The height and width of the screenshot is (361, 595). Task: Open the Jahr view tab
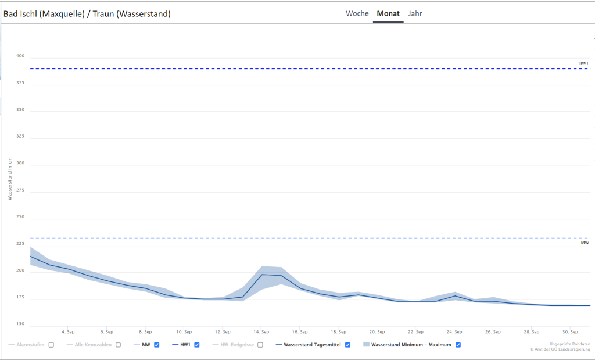click(415, 13)
